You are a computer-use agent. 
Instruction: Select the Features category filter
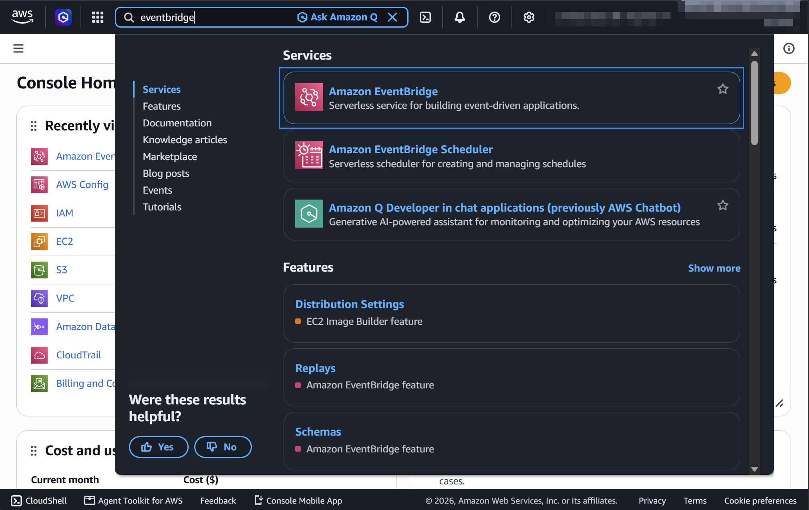tap(162, 106)
